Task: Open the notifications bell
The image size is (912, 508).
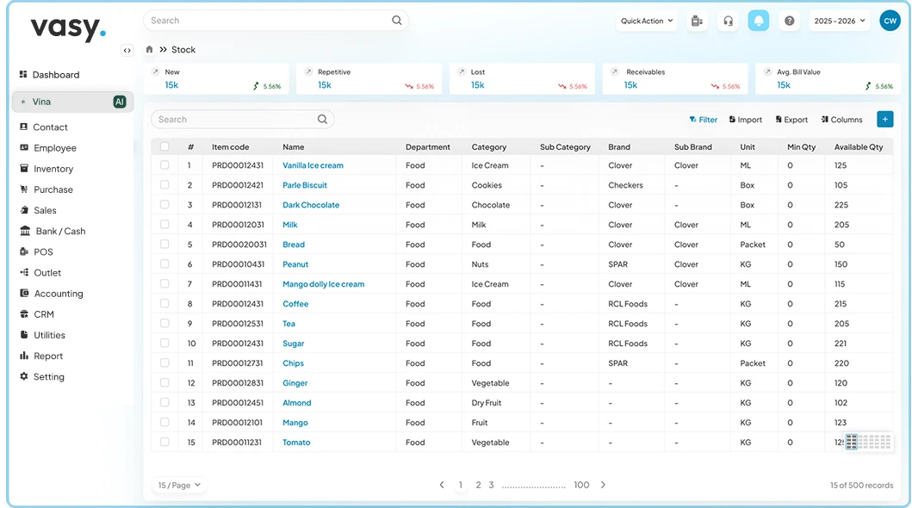Action: click(759, 21)
